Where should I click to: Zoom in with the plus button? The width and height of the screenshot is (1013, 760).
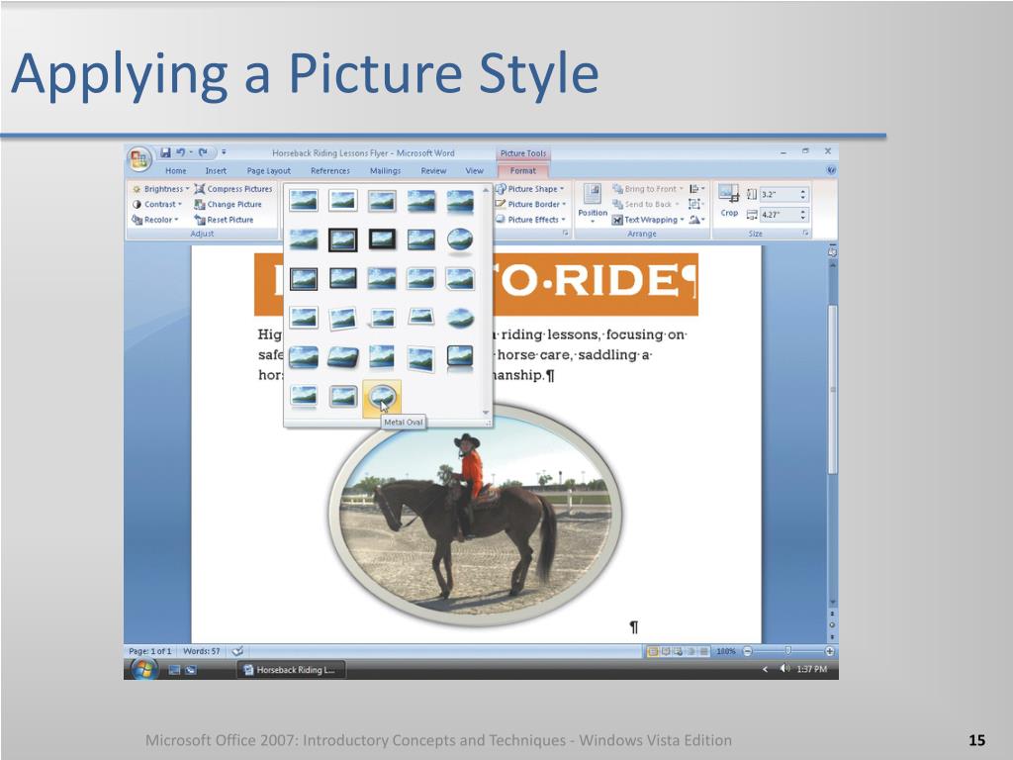click(830, 651)
